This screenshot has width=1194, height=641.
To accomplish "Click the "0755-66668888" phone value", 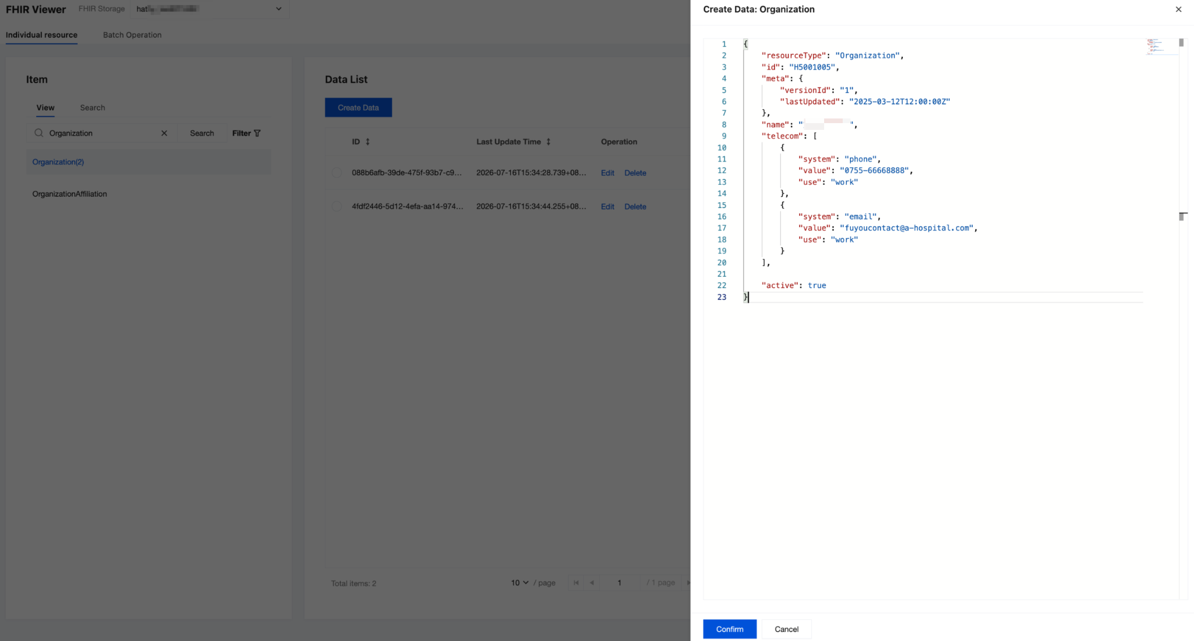I will [x=874, y=171].
